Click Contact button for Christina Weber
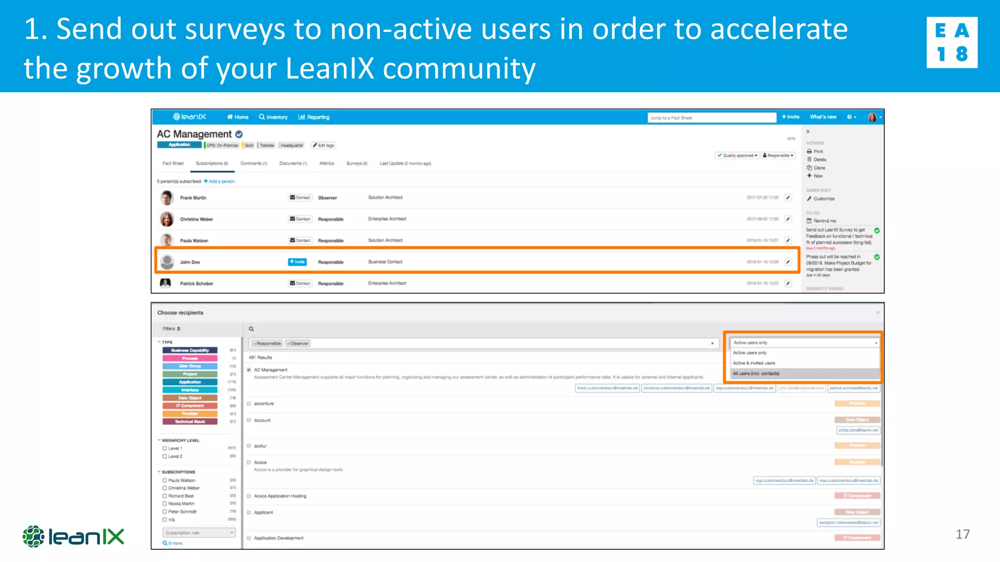The height and width of the screenshot is (562, 1000). click(x=300, y=219)
